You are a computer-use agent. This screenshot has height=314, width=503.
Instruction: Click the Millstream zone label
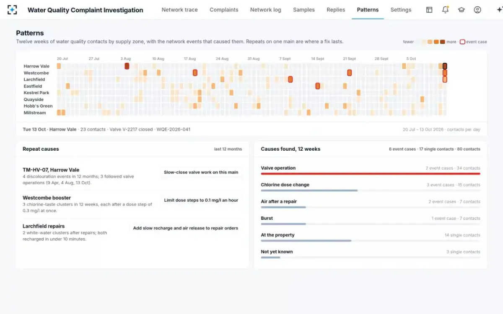coord(34,113)
